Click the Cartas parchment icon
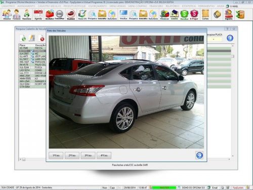The height and width of the screenshot is (190, 253). coord(205,15)
